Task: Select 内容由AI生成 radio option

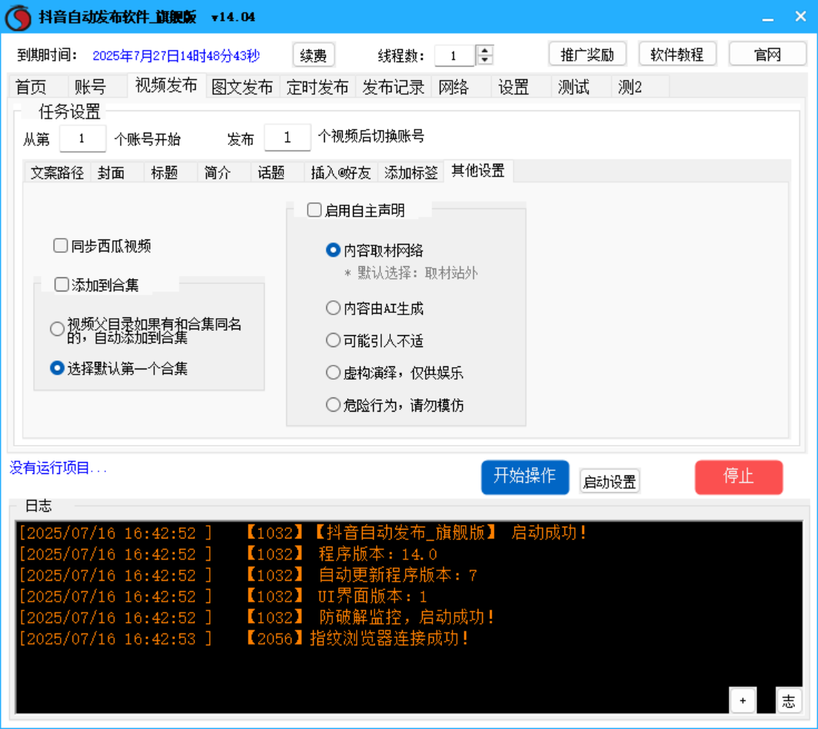Action: click(333, 308)
